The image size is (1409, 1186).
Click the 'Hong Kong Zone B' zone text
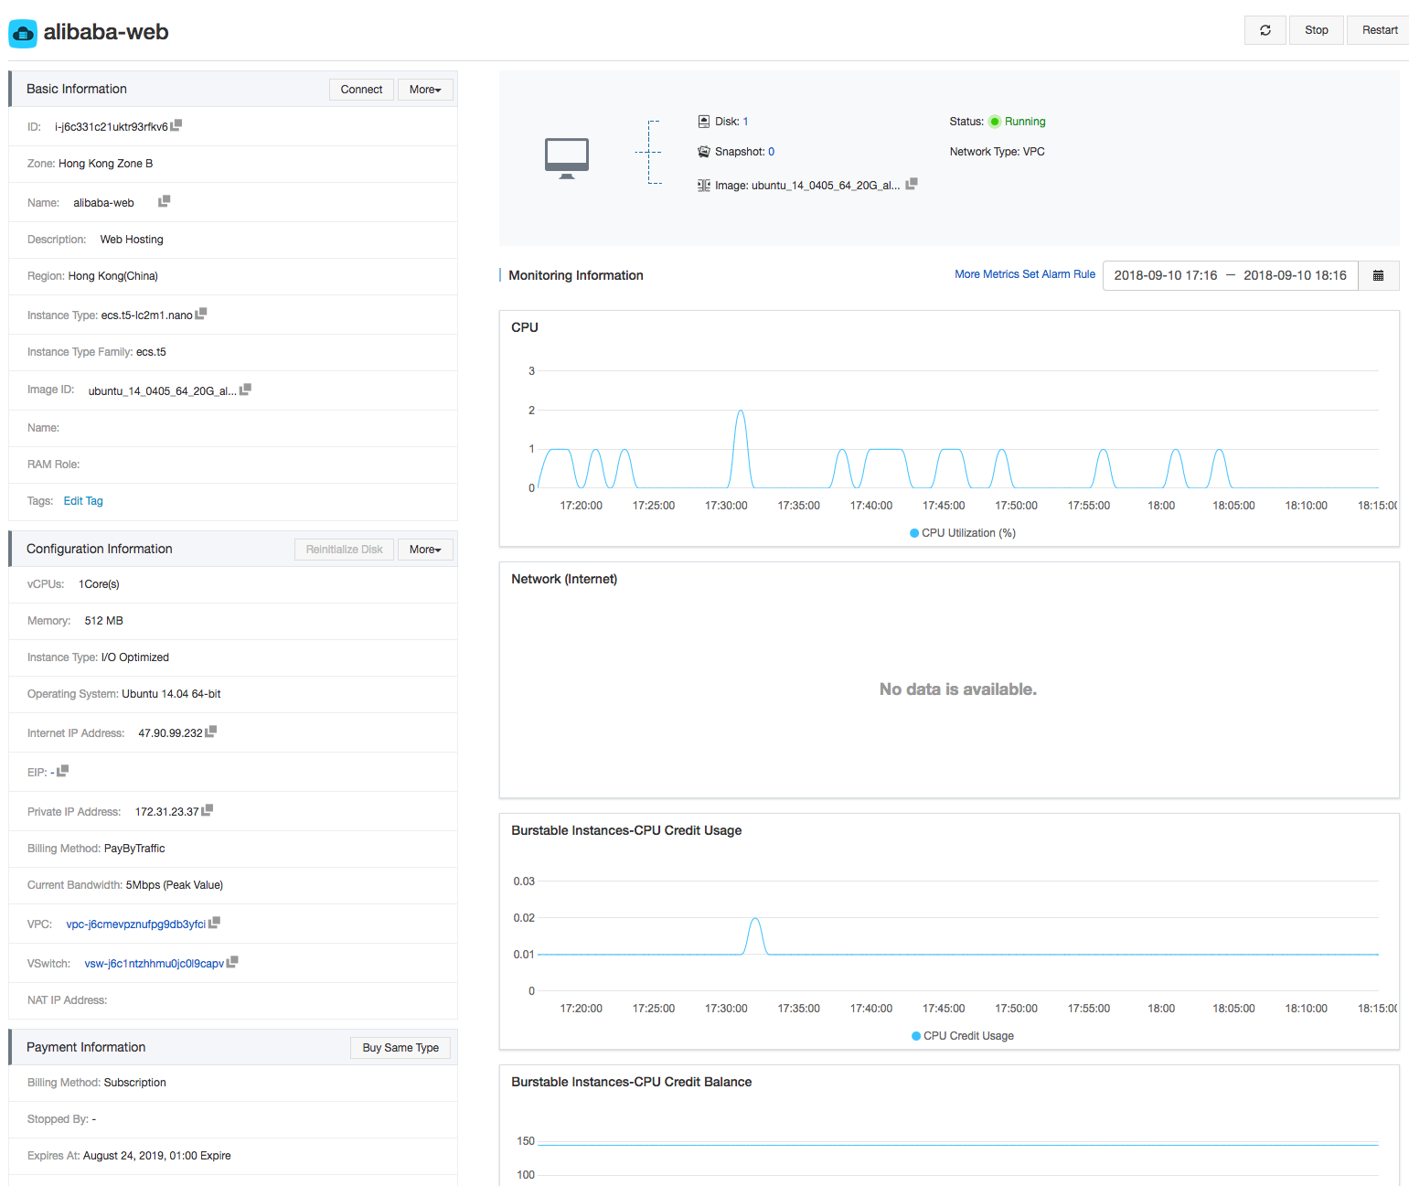[x=105, y=164]
